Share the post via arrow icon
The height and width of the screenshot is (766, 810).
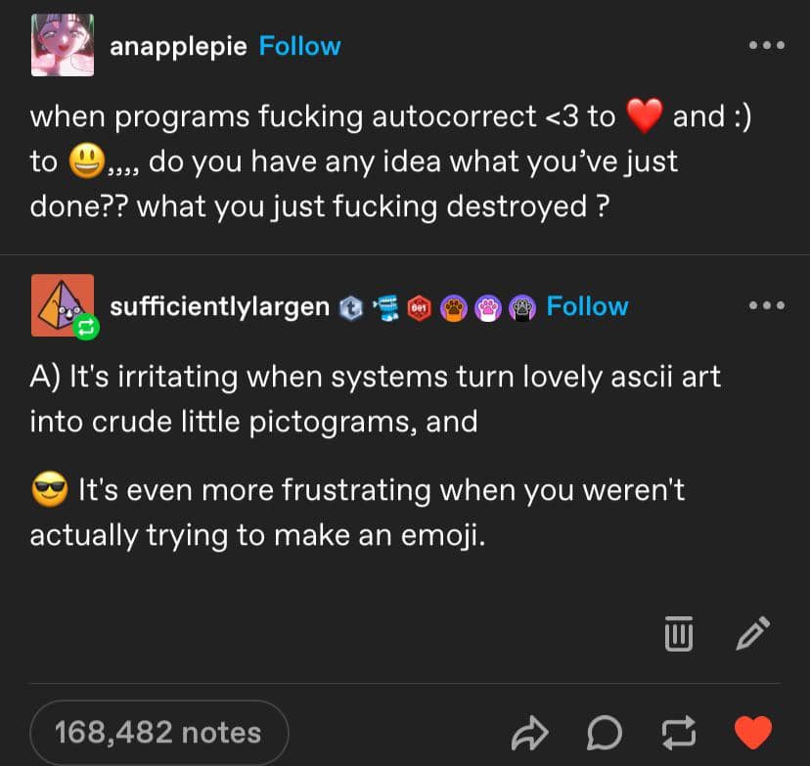(x=529, y=733)
